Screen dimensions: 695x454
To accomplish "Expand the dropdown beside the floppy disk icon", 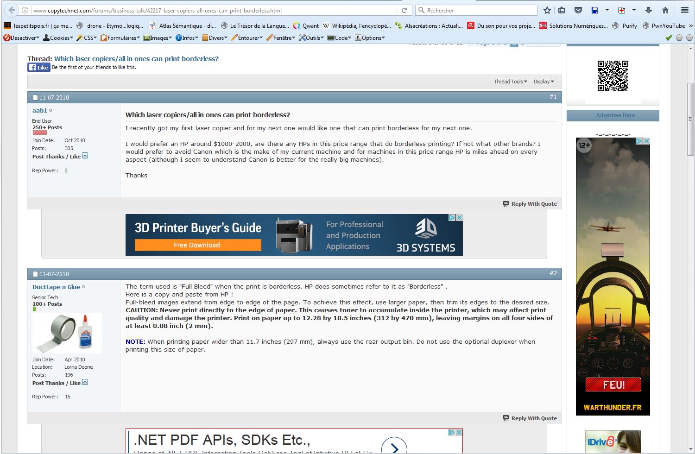I will [607, 10].
